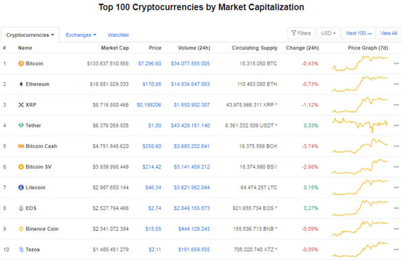Open the Filters button
This screenshot has width=409, height=260.
pos(301,33)
